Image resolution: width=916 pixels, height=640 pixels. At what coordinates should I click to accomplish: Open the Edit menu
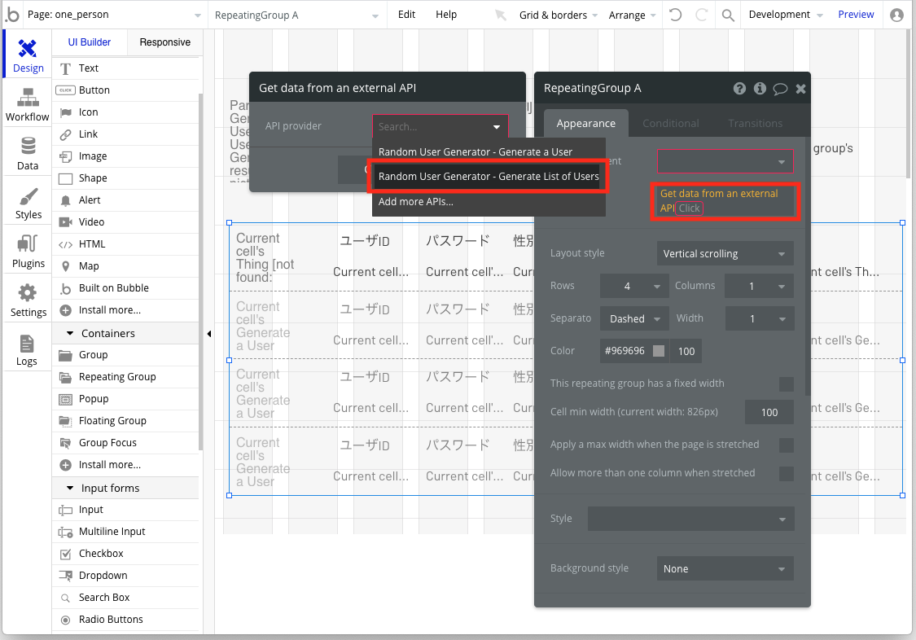point(406,15)
